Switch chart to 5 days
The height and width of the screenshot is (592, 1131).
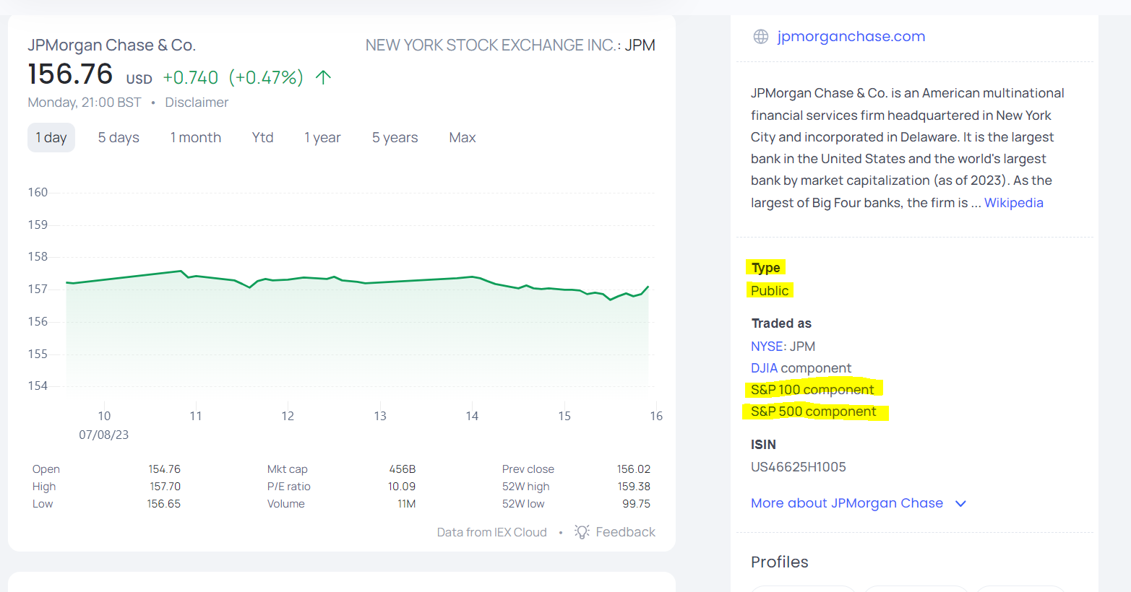pos(119,138)
